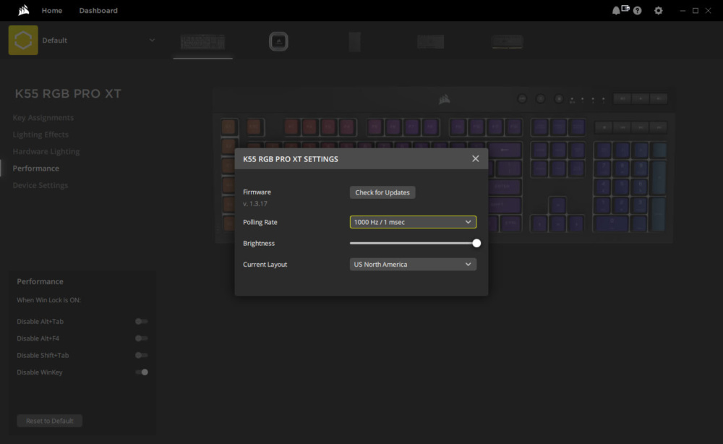723x444 pixels.
Task: Go to the Home tab
Action: click(x=51, y=10)
